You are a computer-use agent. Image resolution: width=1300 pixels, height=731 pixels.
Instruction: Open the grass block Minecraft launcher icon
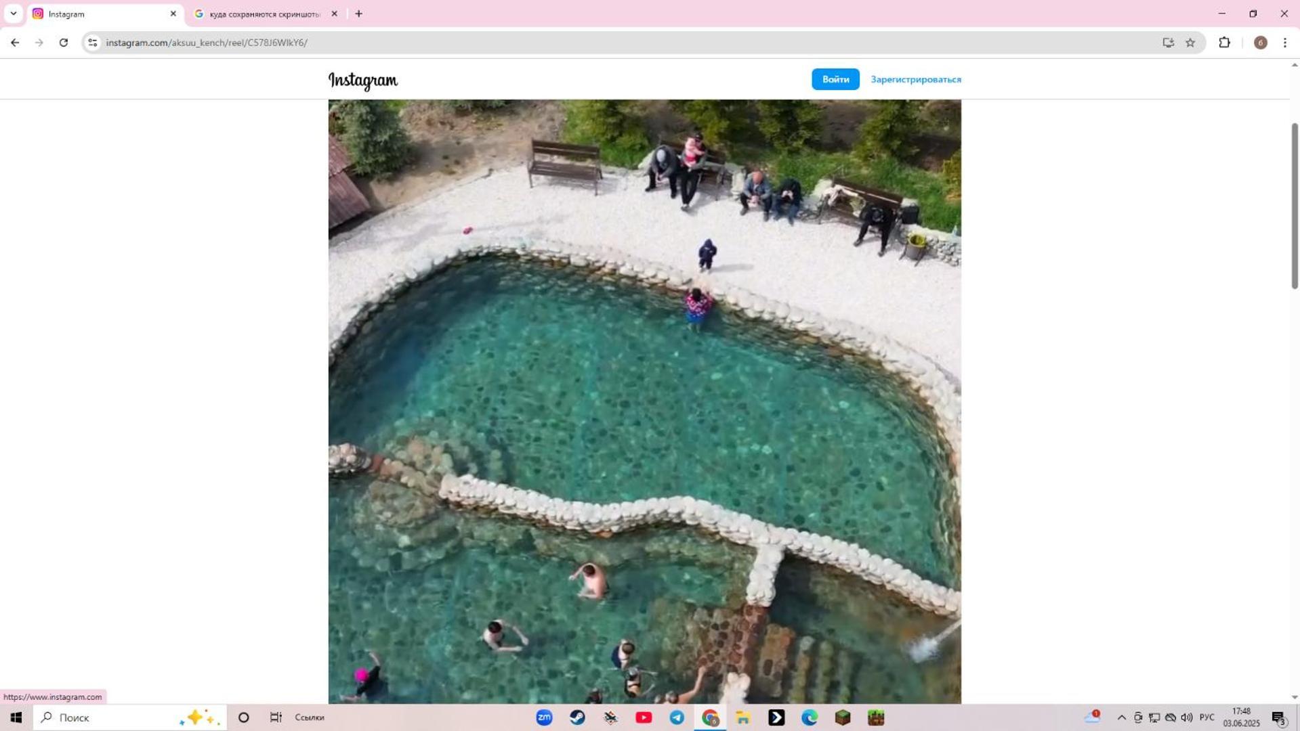tap(876, 717)
